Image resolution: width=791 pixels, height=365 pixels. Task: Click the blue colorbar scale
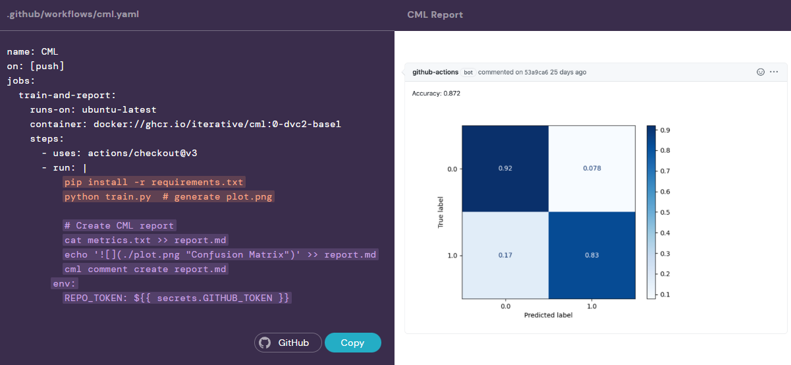651,211
